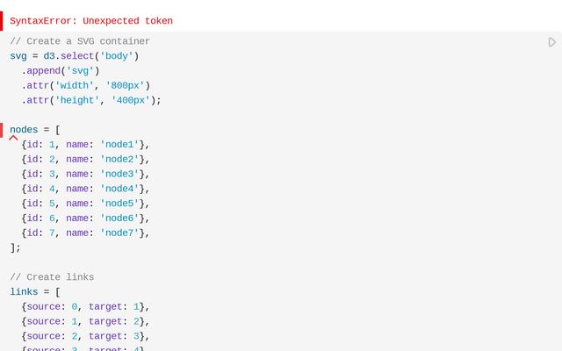
Task: Click the red error caret under nodes
Action: [x=13, y=138]
